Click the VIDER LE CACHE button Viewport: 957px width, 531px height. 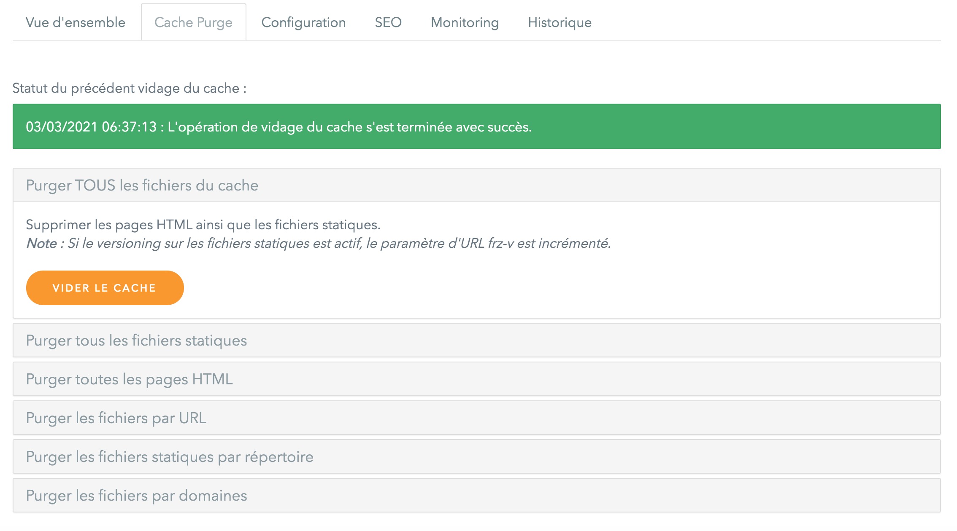click(105, 288)
